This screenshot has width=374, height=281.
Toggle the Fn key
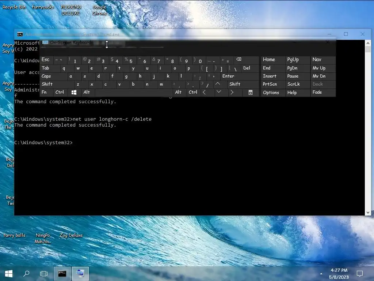point(46,93)
